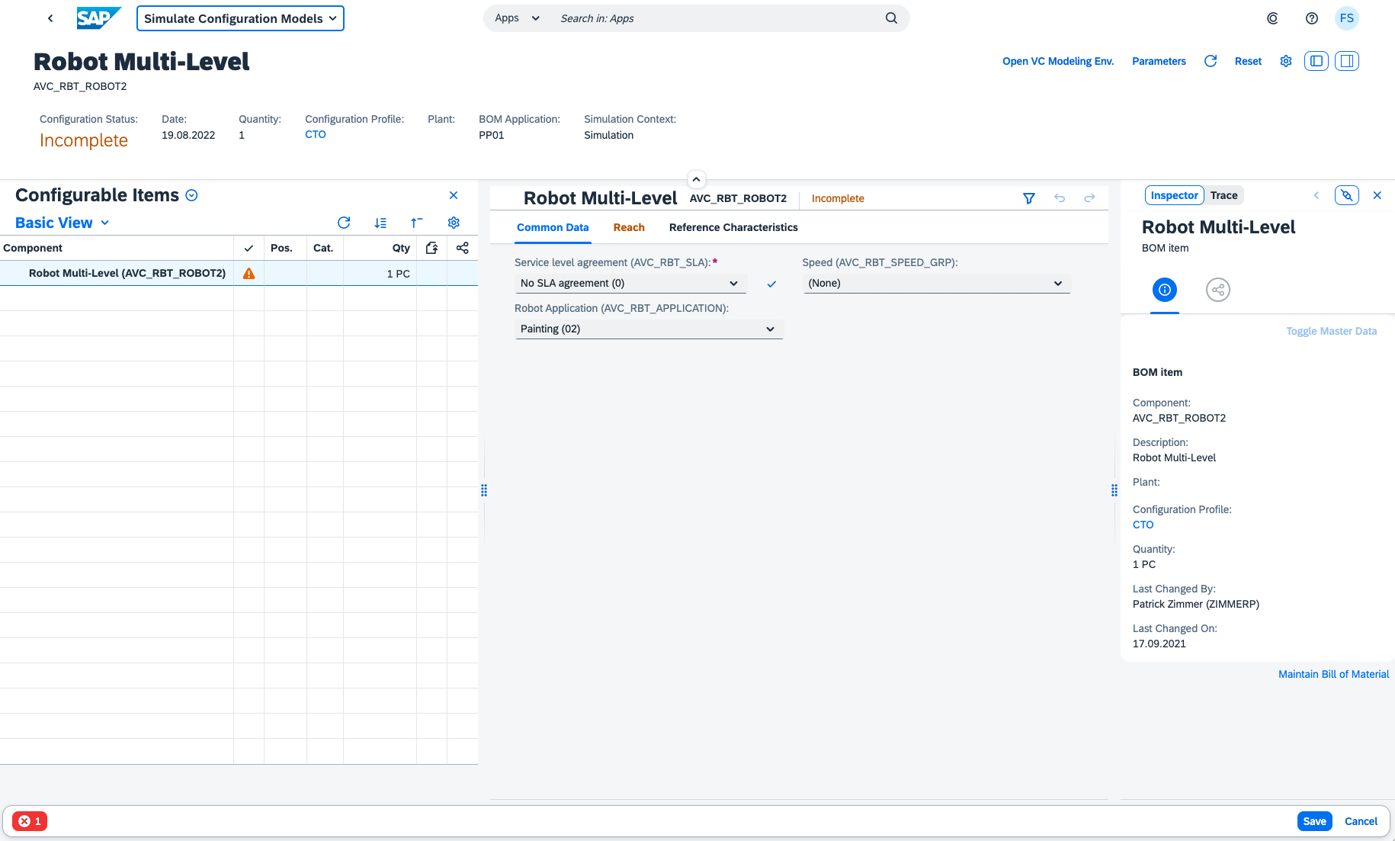The height and width of the screenshot is (841, 1395).
Task: Click the Reset button
Action: (1248, 61)
